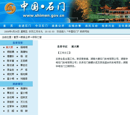130x115 pixels.
Task: View the profile of 万义元
Action: (x=24, y=102)
